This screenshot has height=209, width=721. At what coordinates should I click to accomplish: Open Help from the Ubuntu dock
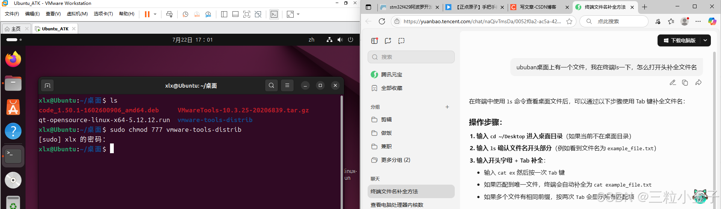13,131
